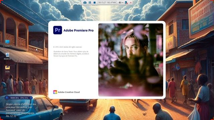Viewport: 214px width, 120px height.
Task: Select the REMOVE recycle bin desktop icon
Action: tap(7, 56)
